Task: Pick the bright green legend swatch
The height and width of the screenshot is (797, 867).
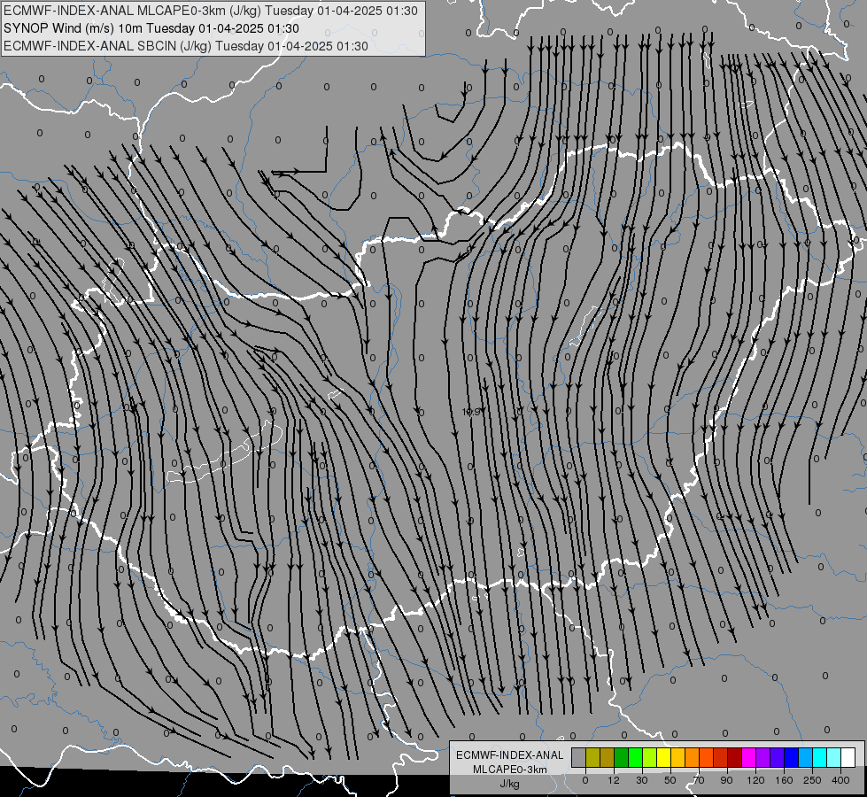Action: click(635, 757)
